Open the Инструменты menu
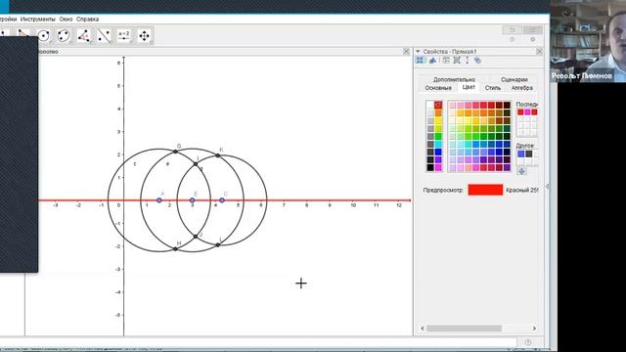 [x=37, y=20]
